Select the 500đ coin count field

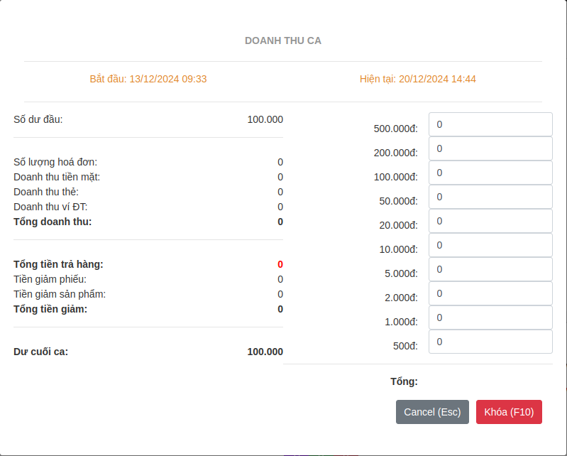pyautogui.click(x=490, y=342)
